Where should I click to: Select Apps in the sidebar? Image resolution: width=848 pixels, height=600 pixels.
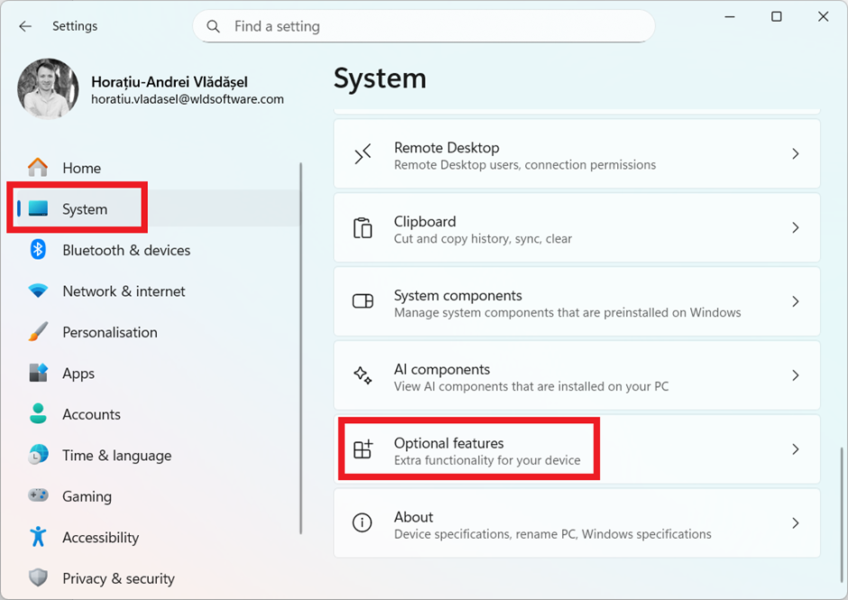tap(78, 374)
